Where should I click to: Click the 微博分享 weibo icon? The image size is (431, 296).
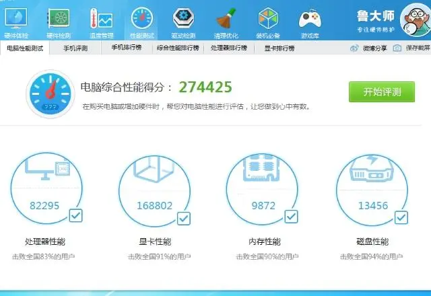click(x=354, y=48)
